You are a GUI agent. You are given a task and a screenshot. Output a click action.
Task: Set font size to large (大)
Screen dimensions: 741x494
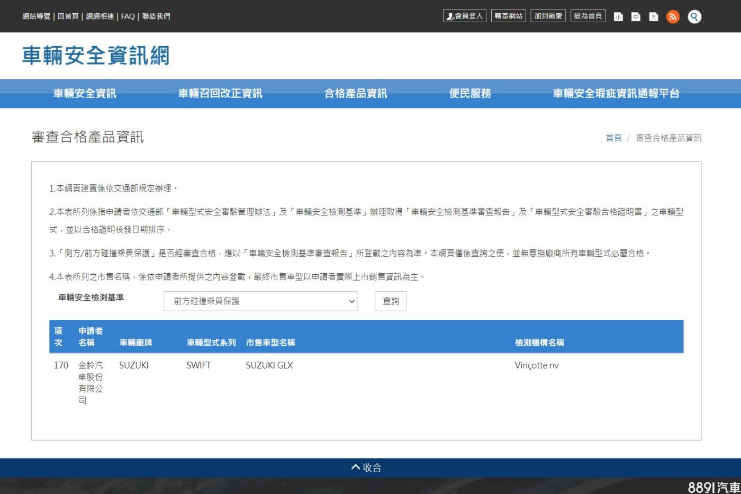point(654,17)
